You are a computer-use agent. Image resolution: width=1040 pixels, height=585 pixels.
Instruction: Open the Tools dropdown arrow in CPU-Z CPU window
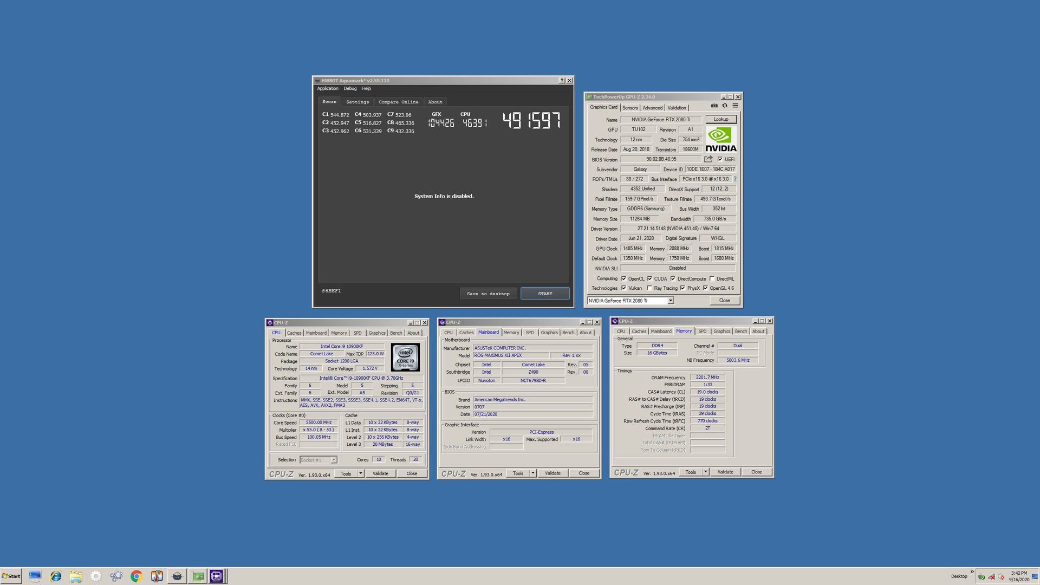click(361, 473)
